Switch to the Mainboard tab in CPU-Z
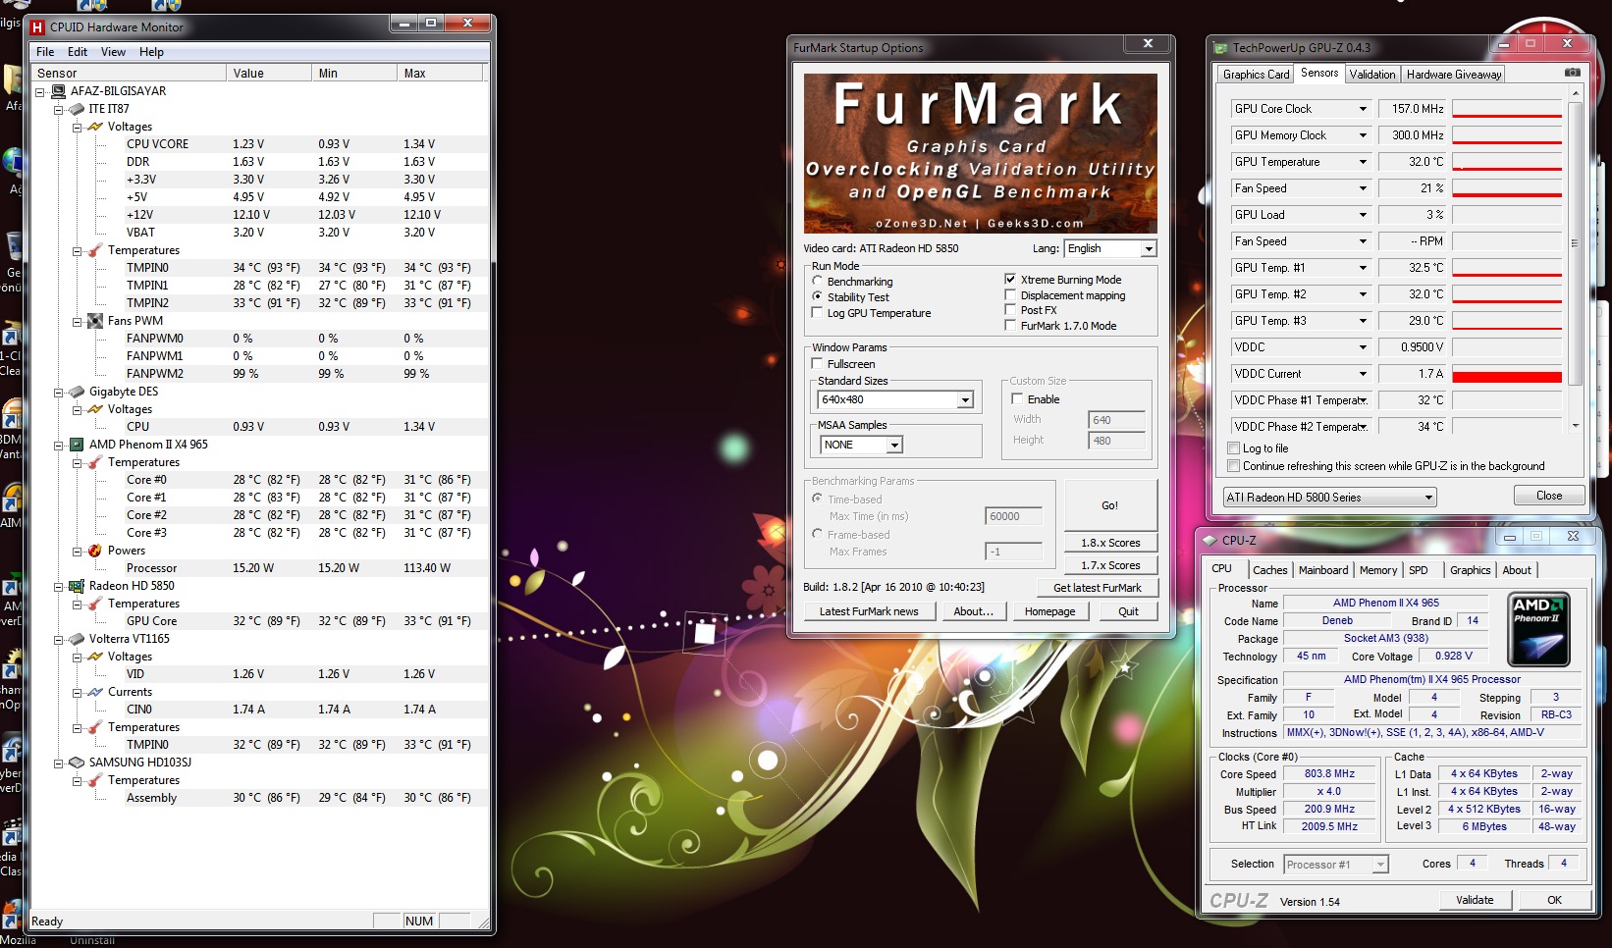1612x948 pixels. pos(1323,570)
